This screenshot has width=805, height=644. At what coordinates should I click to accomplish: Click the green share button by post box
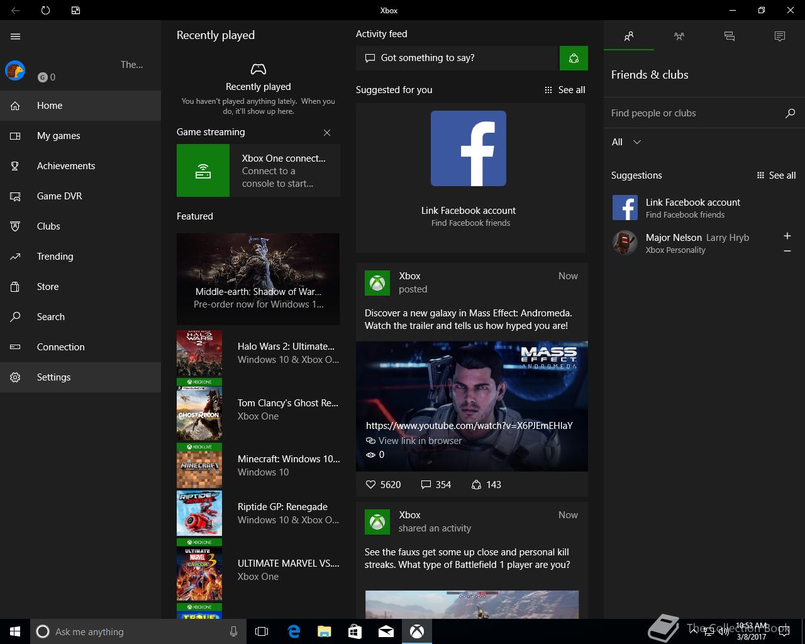[574, 58]
